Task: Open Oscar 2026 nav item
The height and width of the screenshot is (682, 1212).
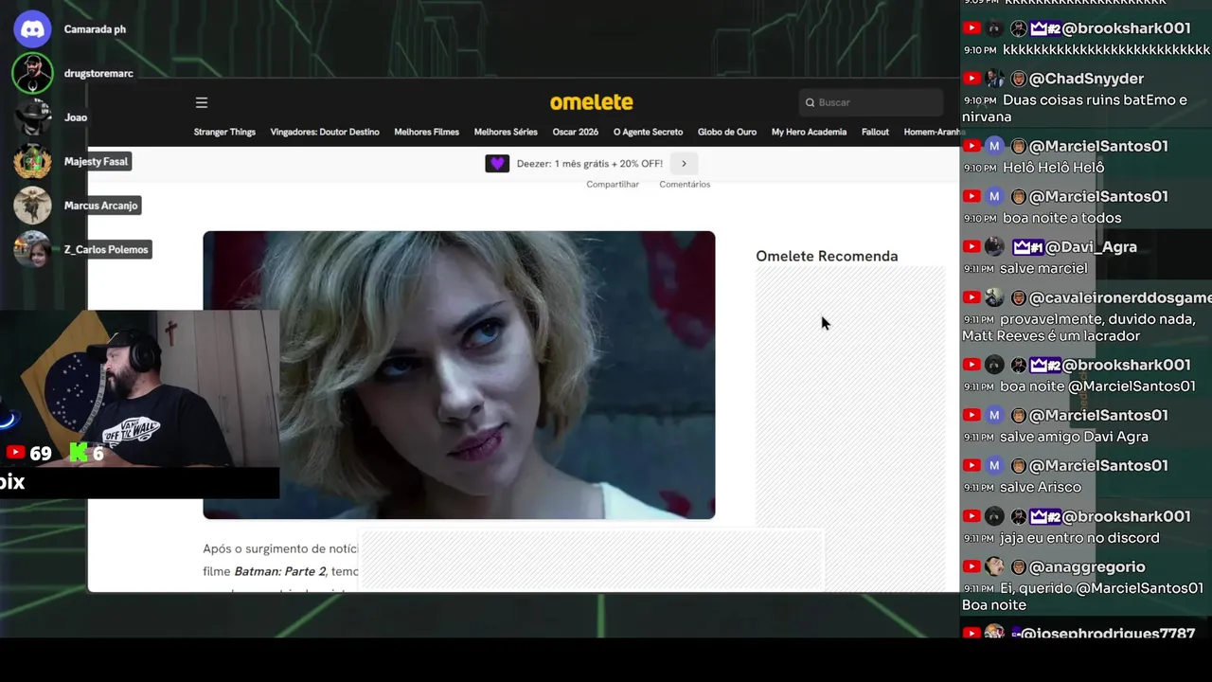Action: point(576,132)
